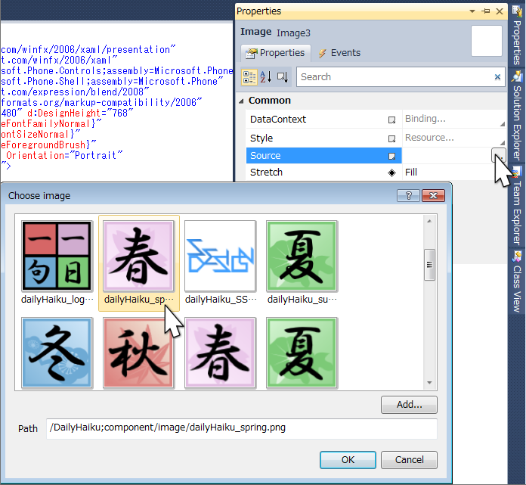Open Source advanced options marker
Viewport: 526px width, 485px height.
pos(391,156)
